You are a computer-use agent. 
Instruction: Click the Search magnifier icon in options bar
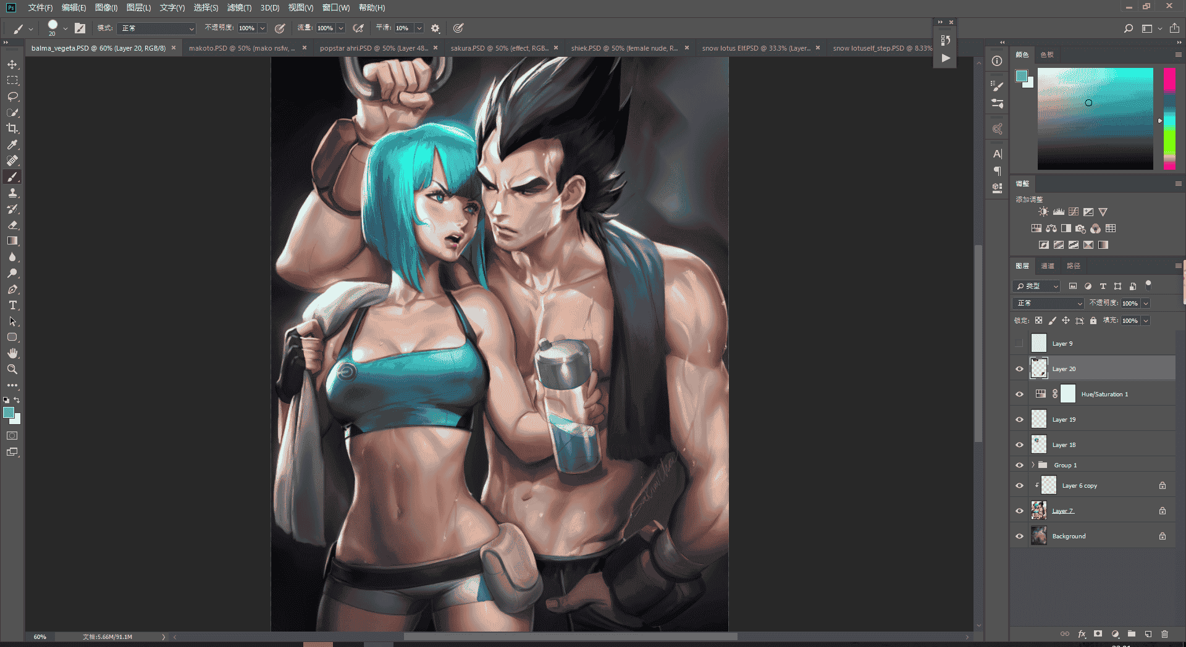coord(1128,28)
